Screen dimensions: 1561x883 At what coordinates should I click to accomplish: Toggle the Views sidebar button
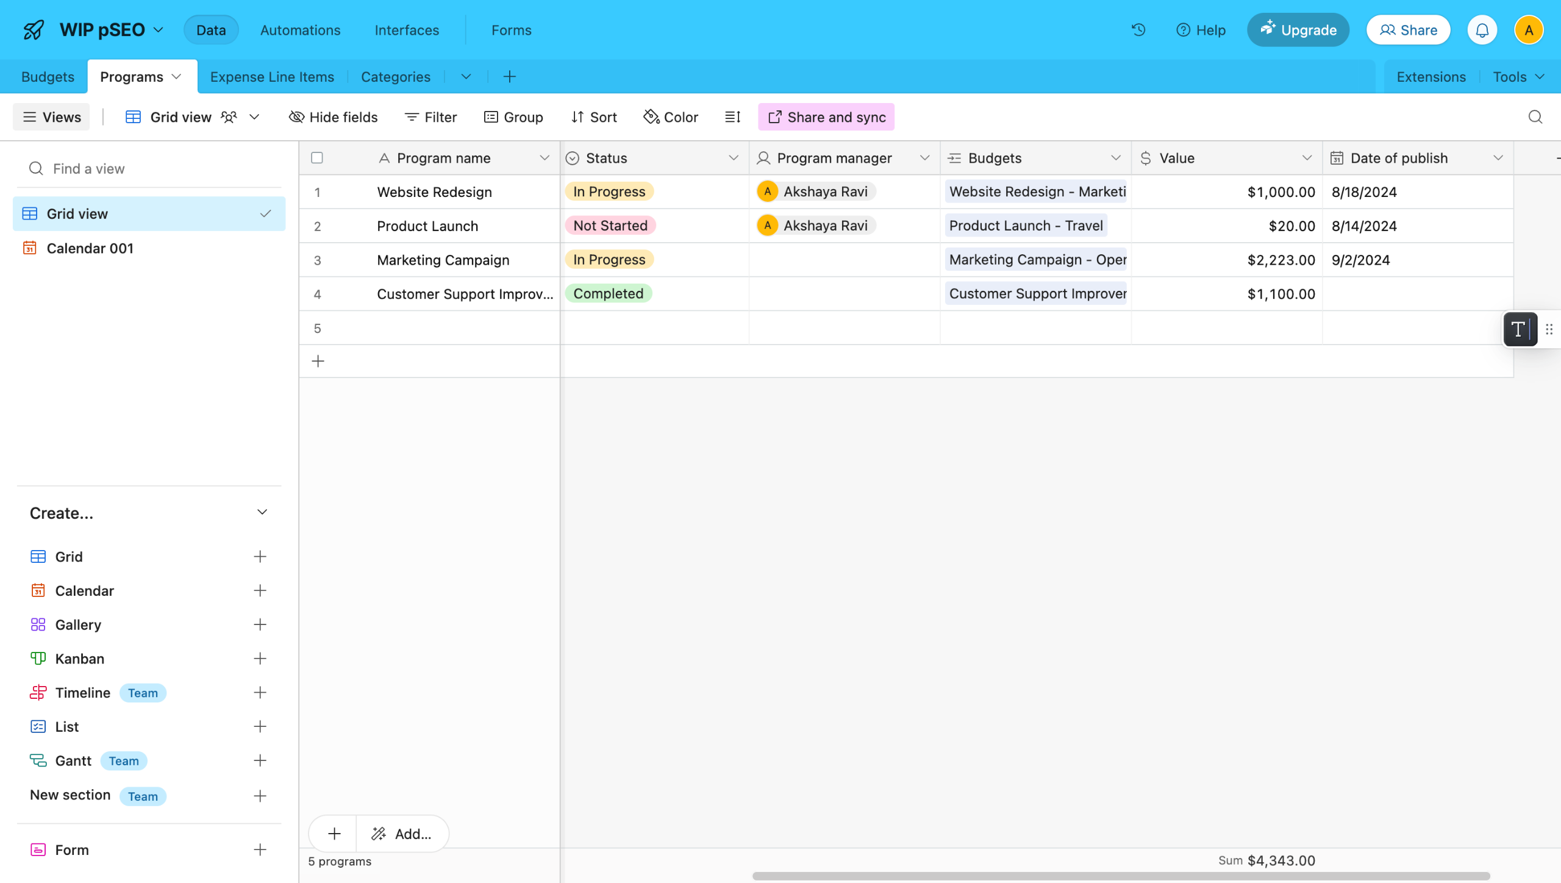pos(52,117)
